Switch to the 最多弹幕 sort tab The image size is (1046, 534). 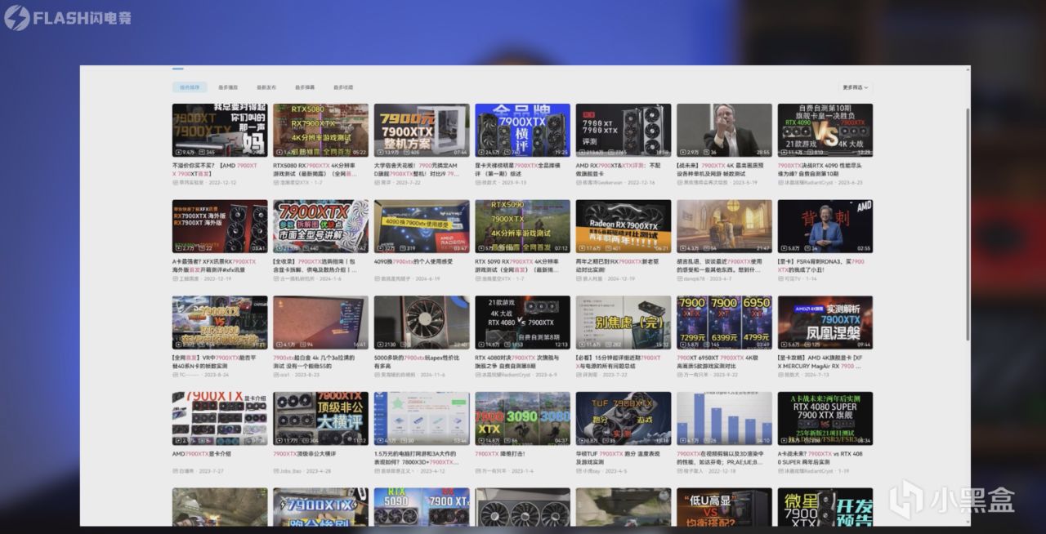click(305, 87)
